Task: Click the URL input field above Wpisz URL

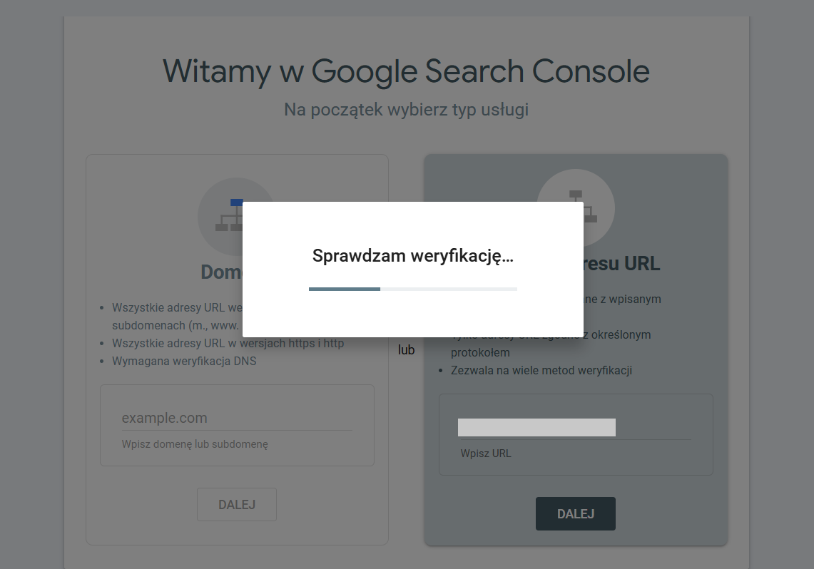Action: (536, 427)
